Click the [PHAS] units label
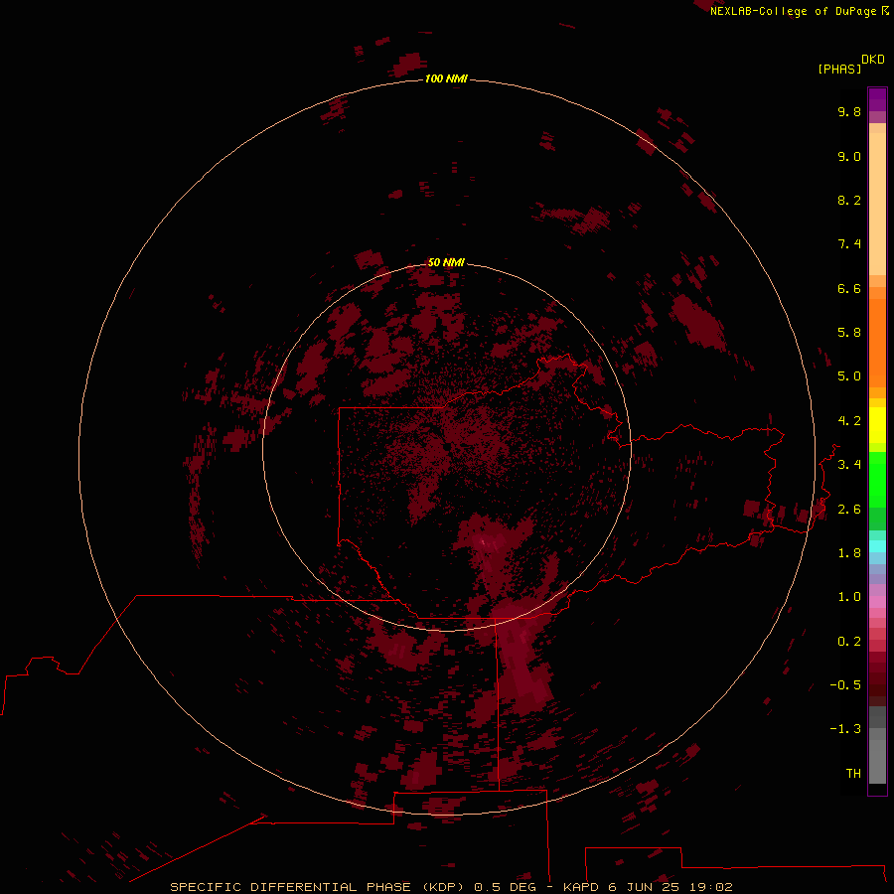Screen dimensions: 894x894 pos(839,69)
